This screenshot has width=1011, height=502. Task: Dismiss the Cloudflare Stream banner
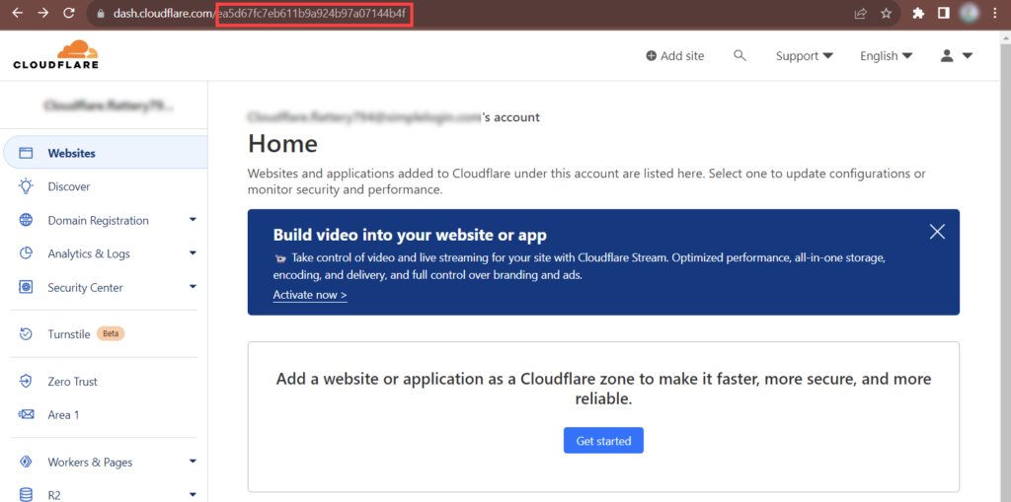(937, 232)
